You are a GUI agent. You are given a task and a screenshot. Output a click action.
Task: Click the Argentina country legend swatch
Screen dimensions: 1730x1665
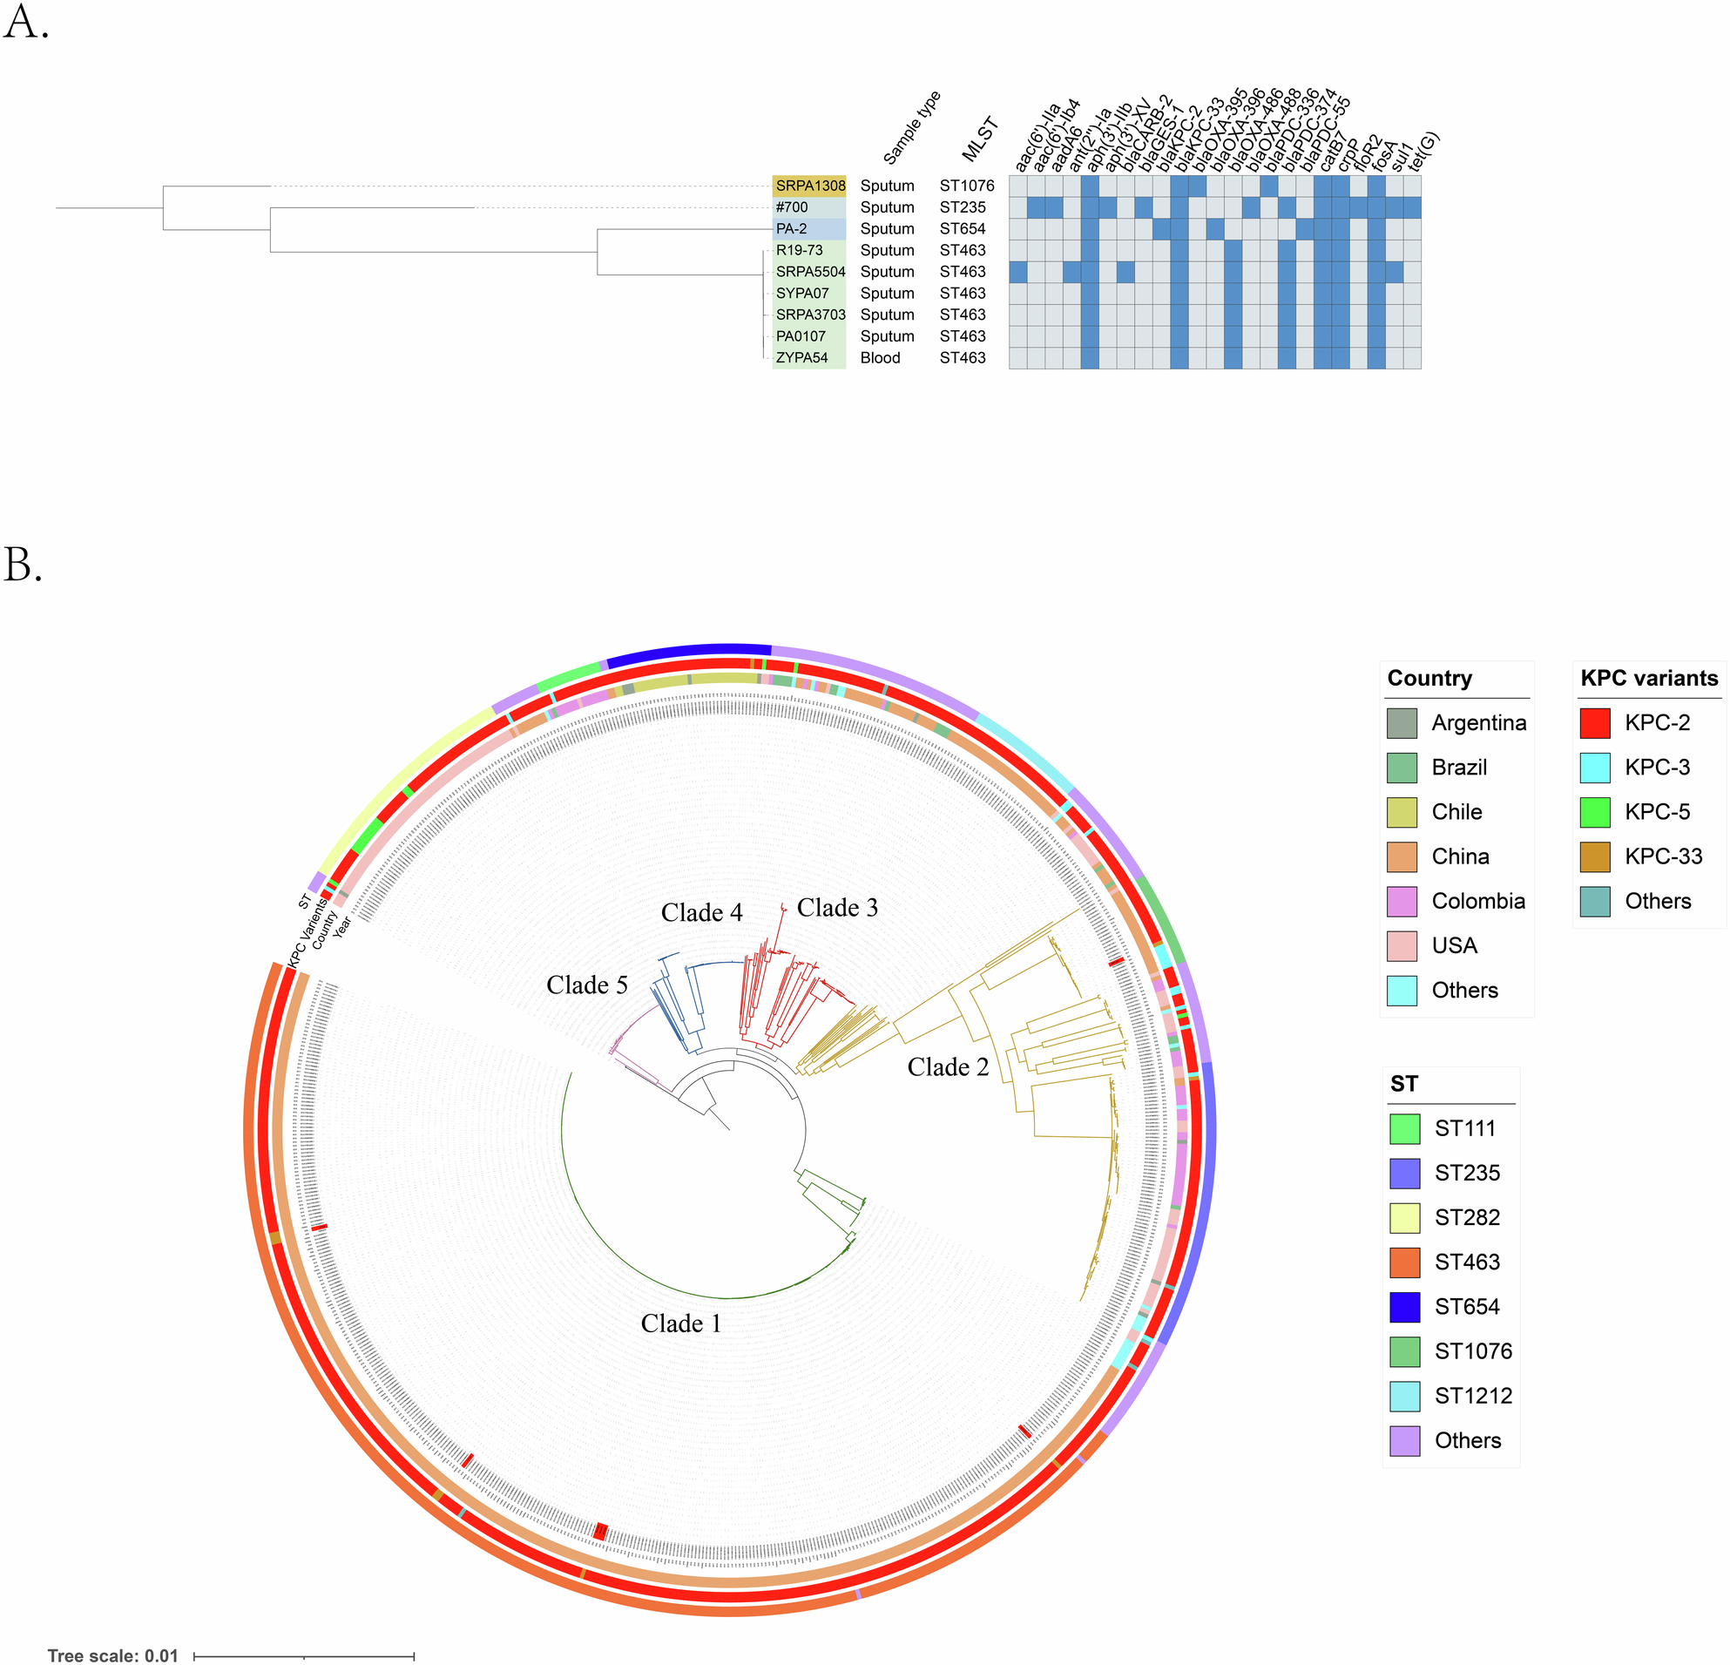1402,723
